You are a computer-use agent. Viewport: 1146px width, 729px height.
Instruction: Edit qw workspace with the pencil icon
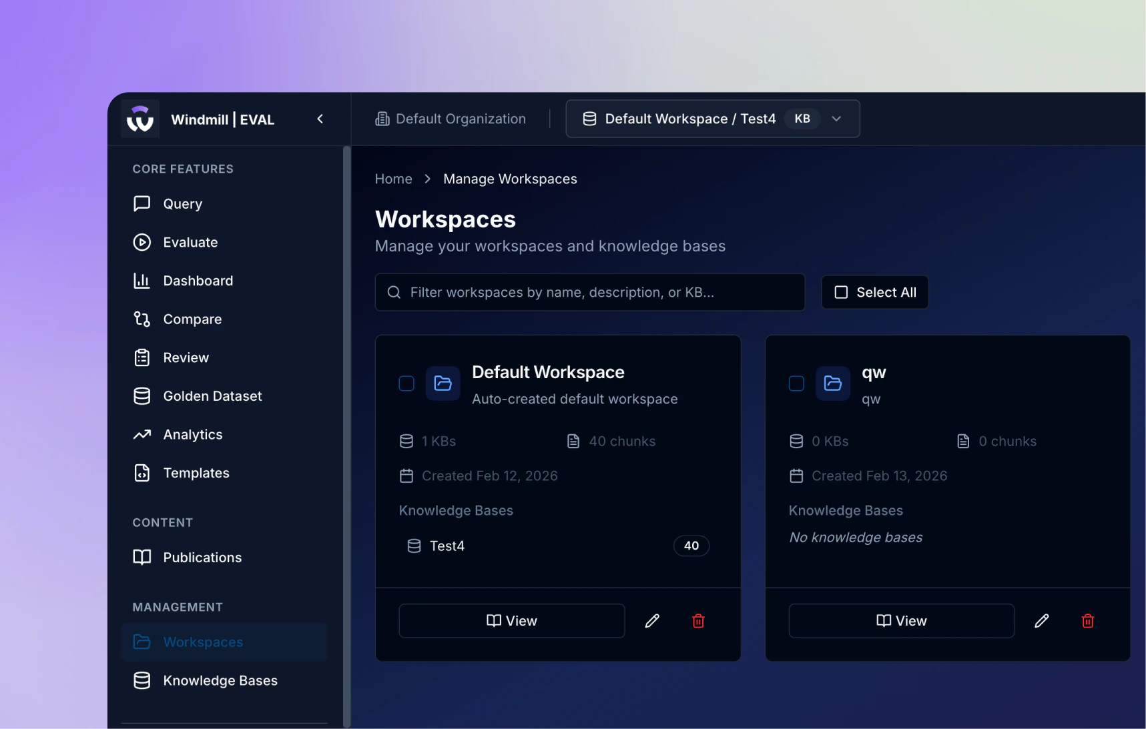1042,621
